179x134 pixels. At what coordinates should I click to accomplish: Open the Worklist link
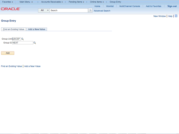click(x=110, y=6)
